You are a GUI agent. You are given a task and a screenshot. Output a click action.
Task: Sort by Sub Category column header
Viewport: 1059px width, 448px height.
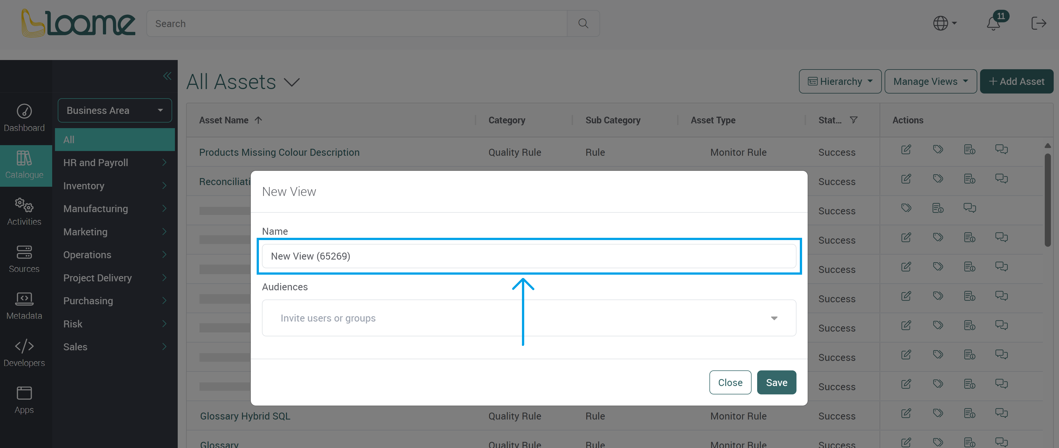(x=613, y=120)
